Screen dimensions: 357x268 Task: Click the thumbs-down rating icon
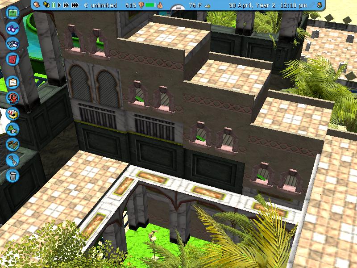[x=141, y=5]
